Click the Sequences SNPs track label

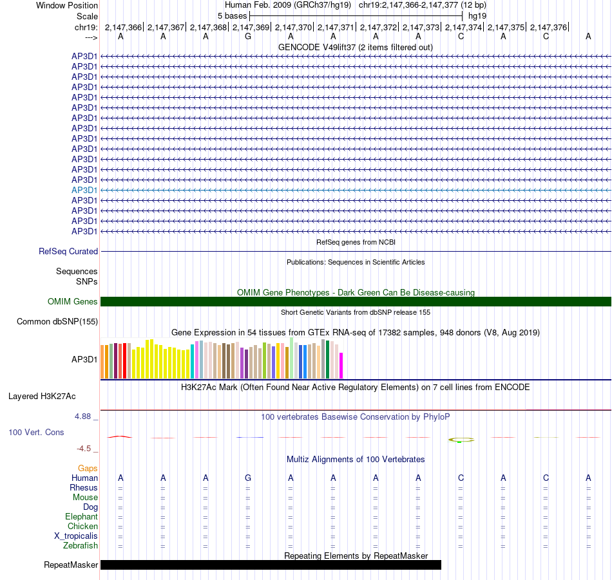(x=77, y=276)
